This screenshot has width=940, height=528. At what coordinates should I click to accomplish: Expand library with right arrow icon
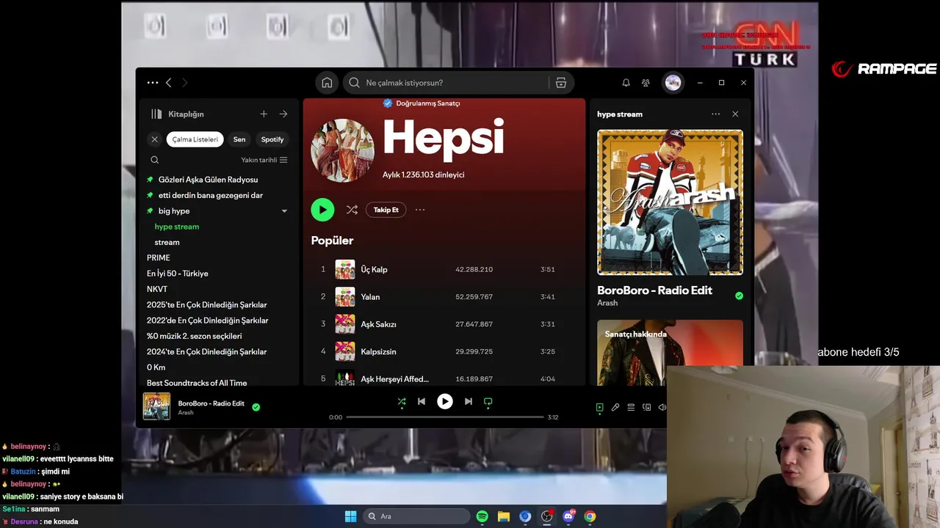[x=283, y=114]
